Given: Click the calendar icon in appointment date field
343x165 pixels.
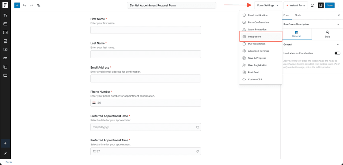Looking at the screenshot, I should point(198,127).
